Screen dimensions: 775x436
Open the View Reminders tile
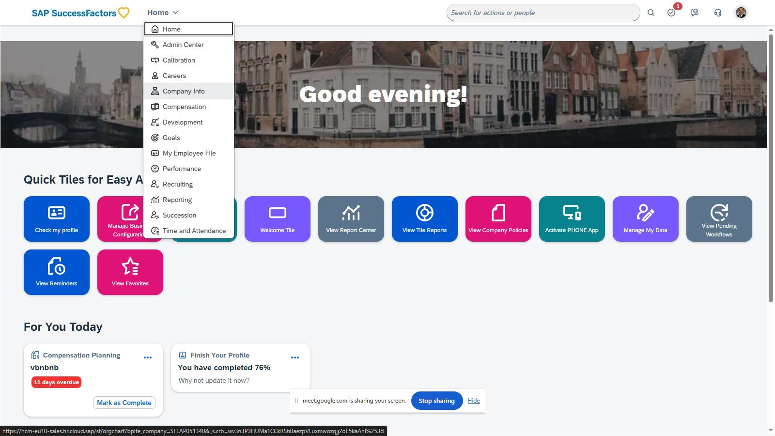point(57,272)
